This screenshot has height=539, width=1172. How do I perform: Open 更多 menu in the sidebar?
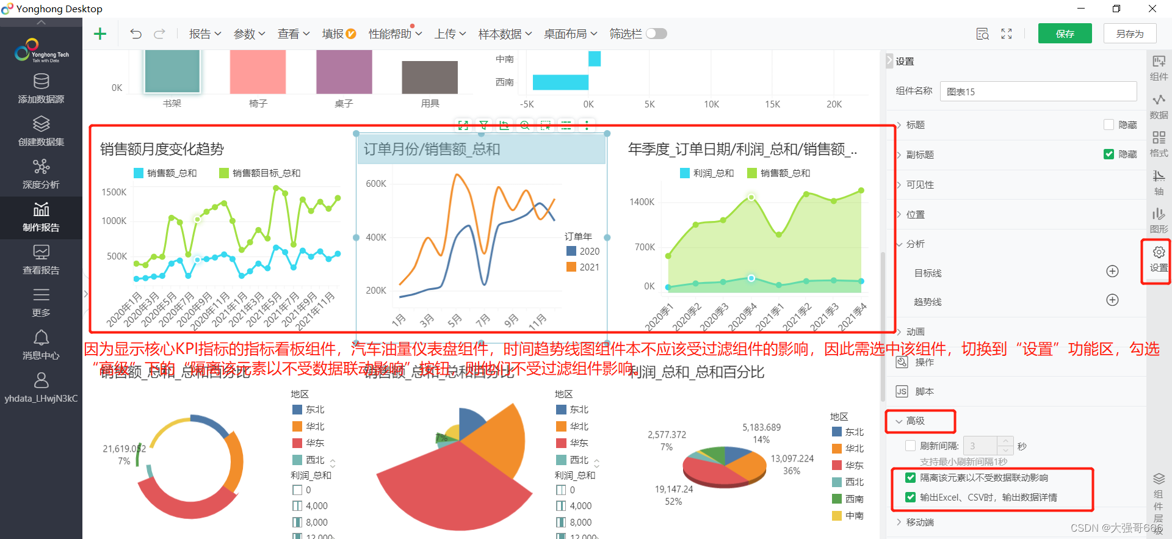pos(41,302)
